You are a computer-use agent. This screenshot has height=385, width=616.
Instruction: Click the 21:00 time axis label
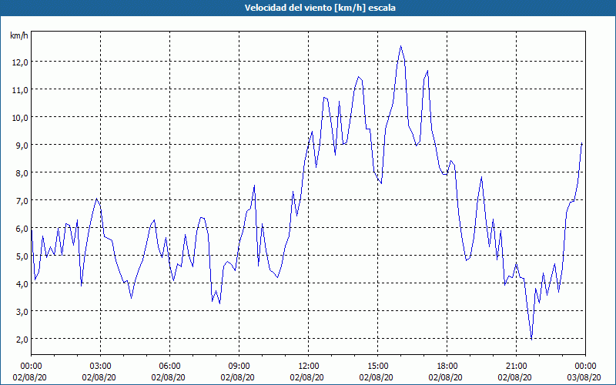pos(516,367)
